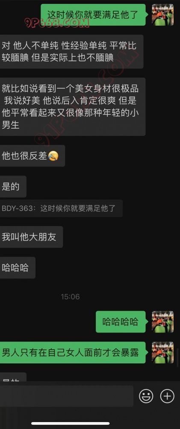Select the message starting 对 他人不单纯

pos(71,51)
